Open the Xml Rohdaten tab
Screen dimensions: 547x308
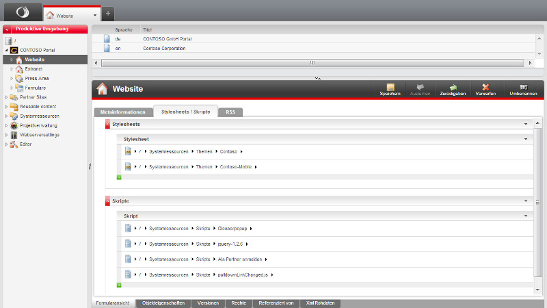(x=319, y=303)
